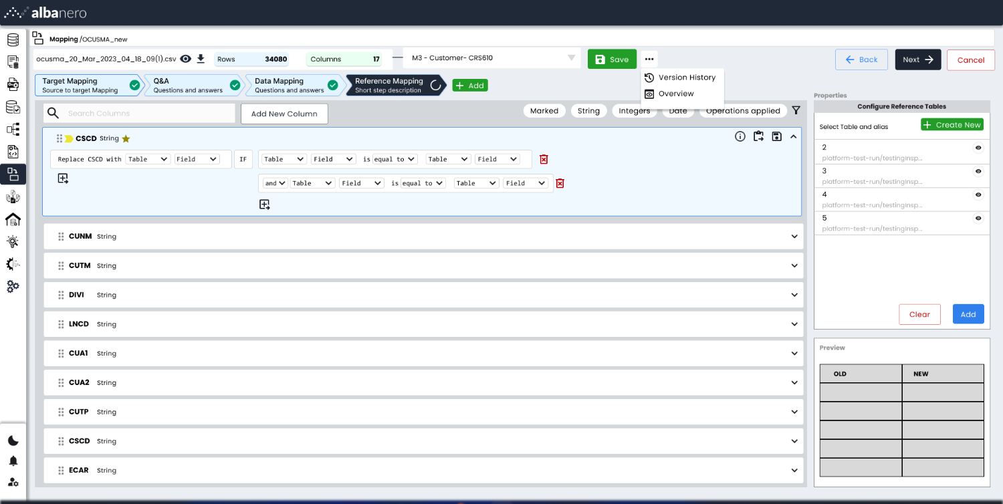Open the 'equal to' dropdown in the first IF row
Viewport: 1003px width, 504px height.
click(395, 159)
